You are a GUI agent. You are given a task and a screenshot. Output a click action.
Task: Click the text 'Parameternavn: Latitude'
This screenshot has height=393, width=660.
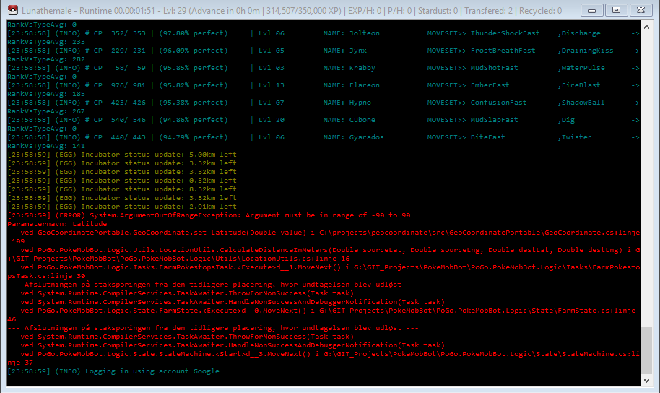pyautogui.click(x=57, y=224)
